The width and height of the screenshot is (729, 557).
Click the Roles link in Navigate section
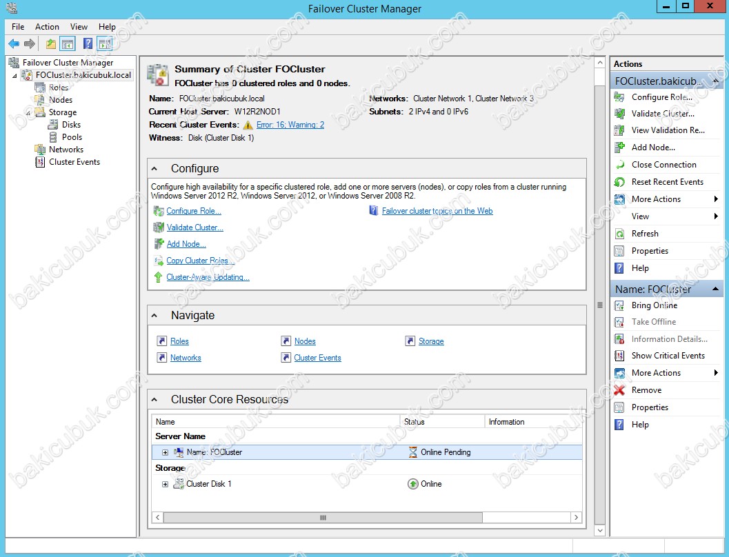click(179, 341)
